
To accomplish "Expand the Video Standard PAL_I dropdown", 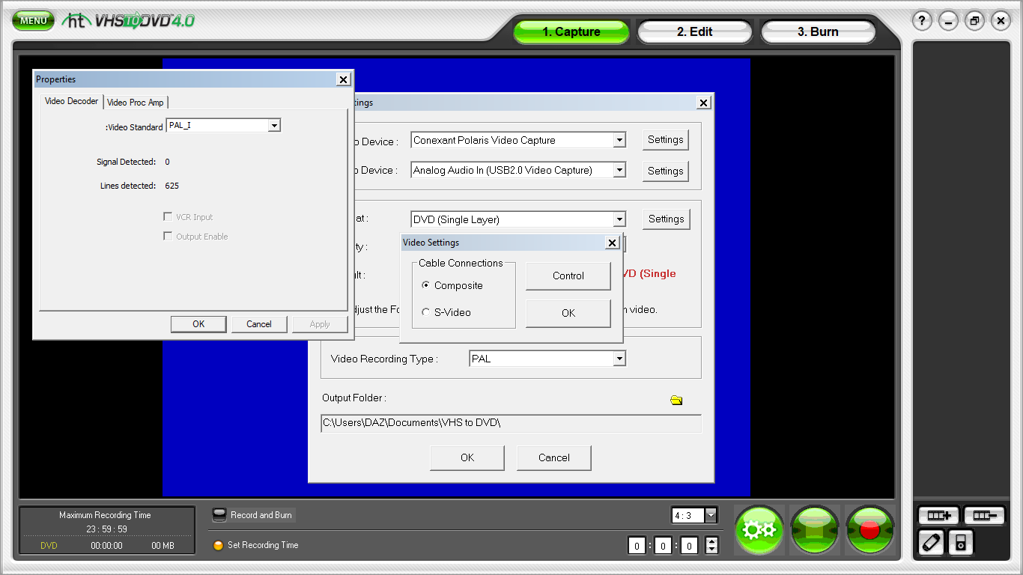I will coord(274,126).
